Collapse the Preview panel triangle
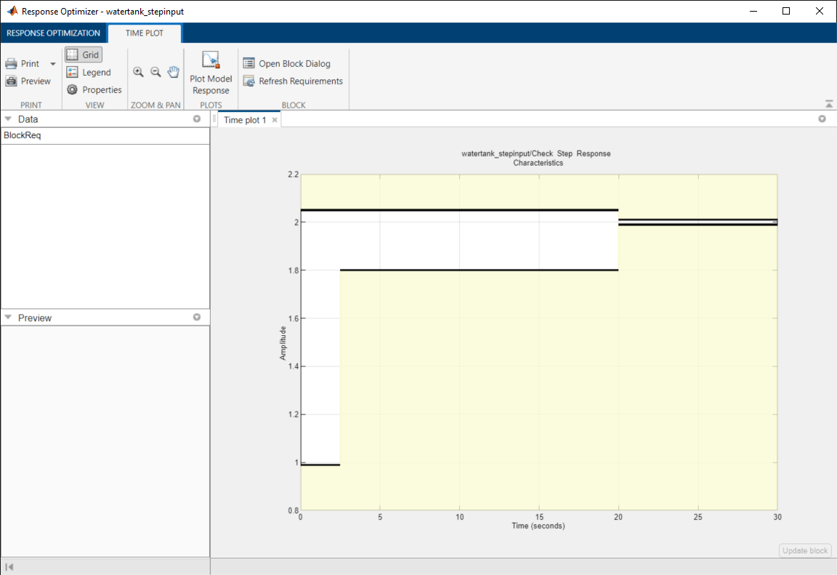This screenshot has width=837, height=575. tap(8, 318)
